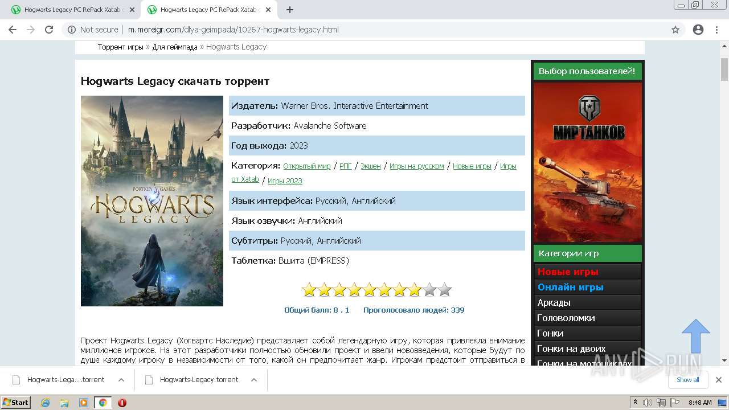
Task: Open the Открытый мир category link
Action: (306, 166)
